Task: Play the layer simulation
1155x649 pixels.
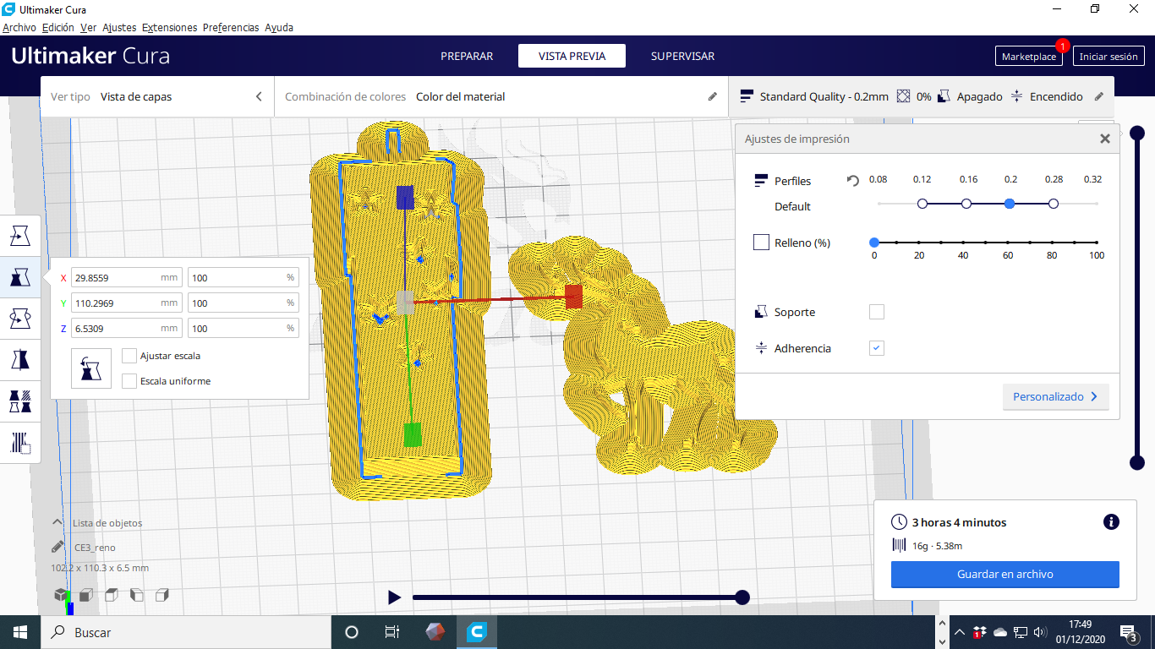Action: click(394, 597)
